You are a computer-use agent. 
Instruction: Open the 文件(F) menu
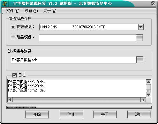[13, 11]
